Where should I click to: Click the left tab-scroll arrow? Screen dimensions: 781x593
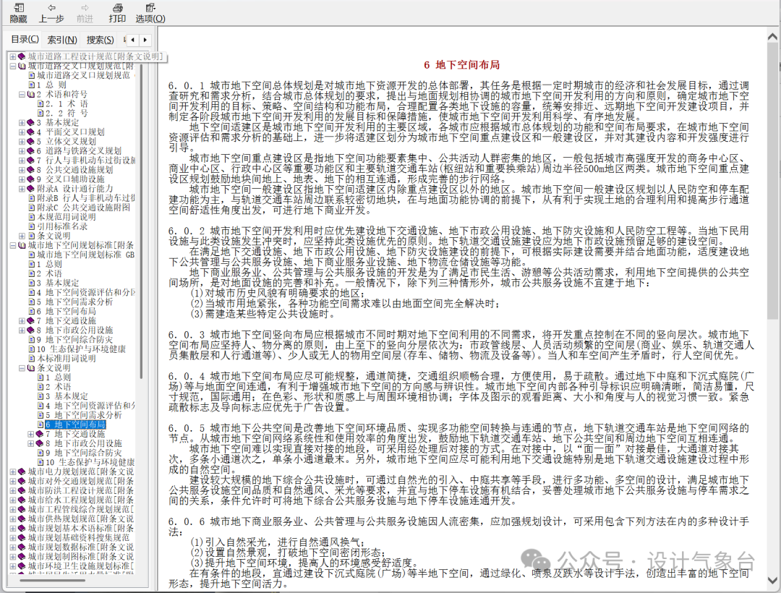pos(132,40)
